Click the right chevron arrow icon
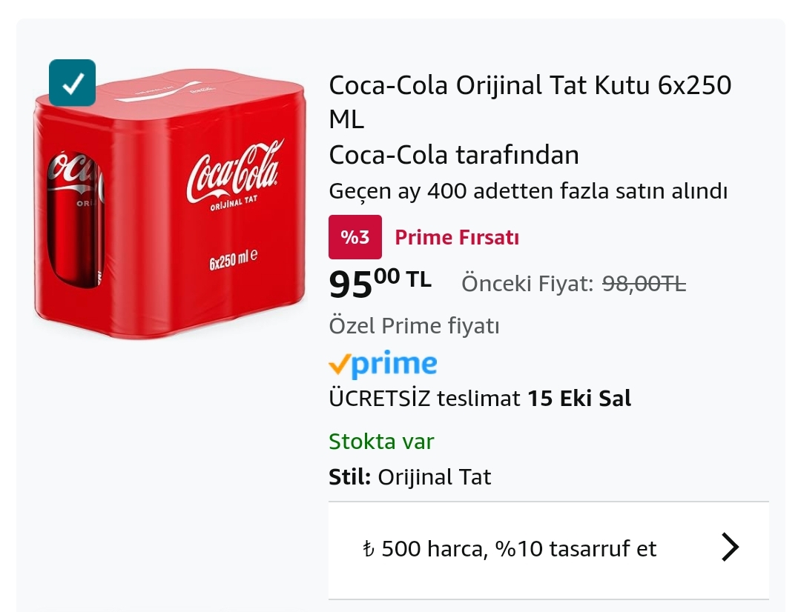The height and width of the screenshot is (612, 801). [x=730, y=548]
